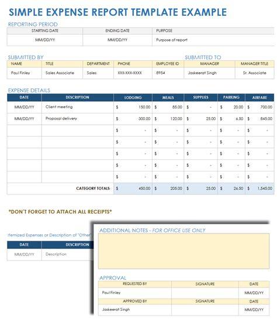
Task: Click the 'Client meeting' description cell
Action: [78, 107]
